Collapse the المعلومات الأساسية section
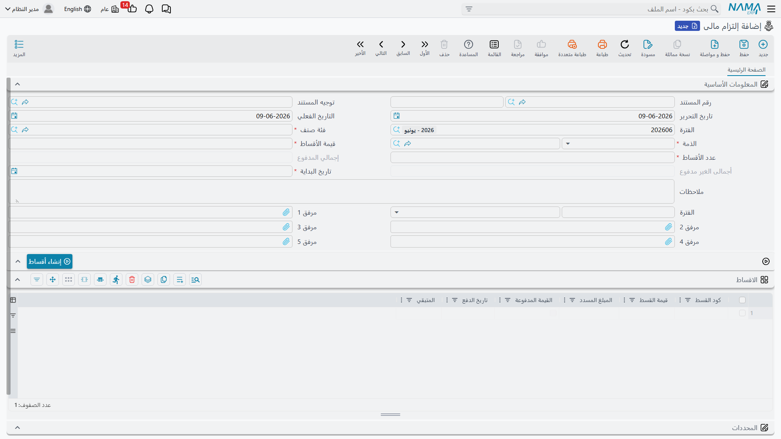The height and width of the screenshot is (439, 781). pyautogui.click(x=17, y=84)
